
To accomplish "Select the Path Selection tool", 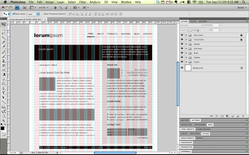I will [3, 98].
